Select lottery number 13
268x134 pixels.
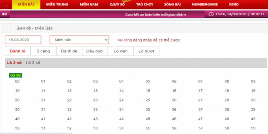(95, 91)
